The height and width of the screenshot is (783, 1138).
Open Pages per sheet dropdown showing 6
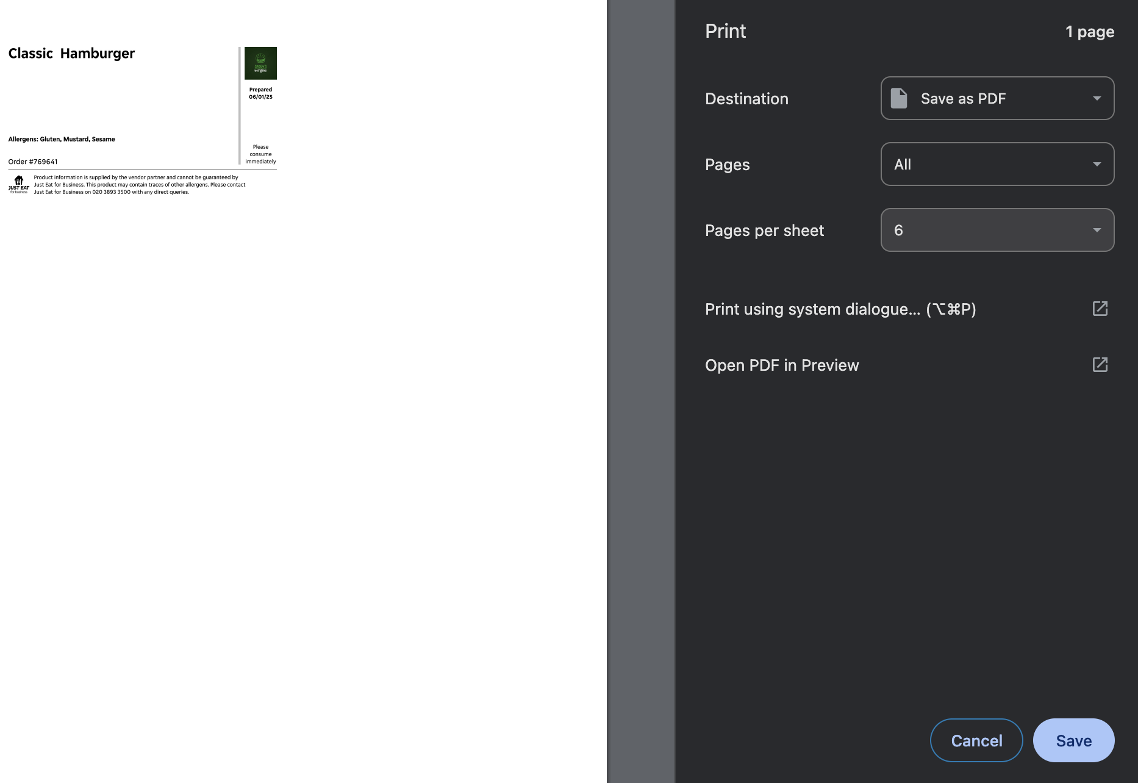point(997,230)
